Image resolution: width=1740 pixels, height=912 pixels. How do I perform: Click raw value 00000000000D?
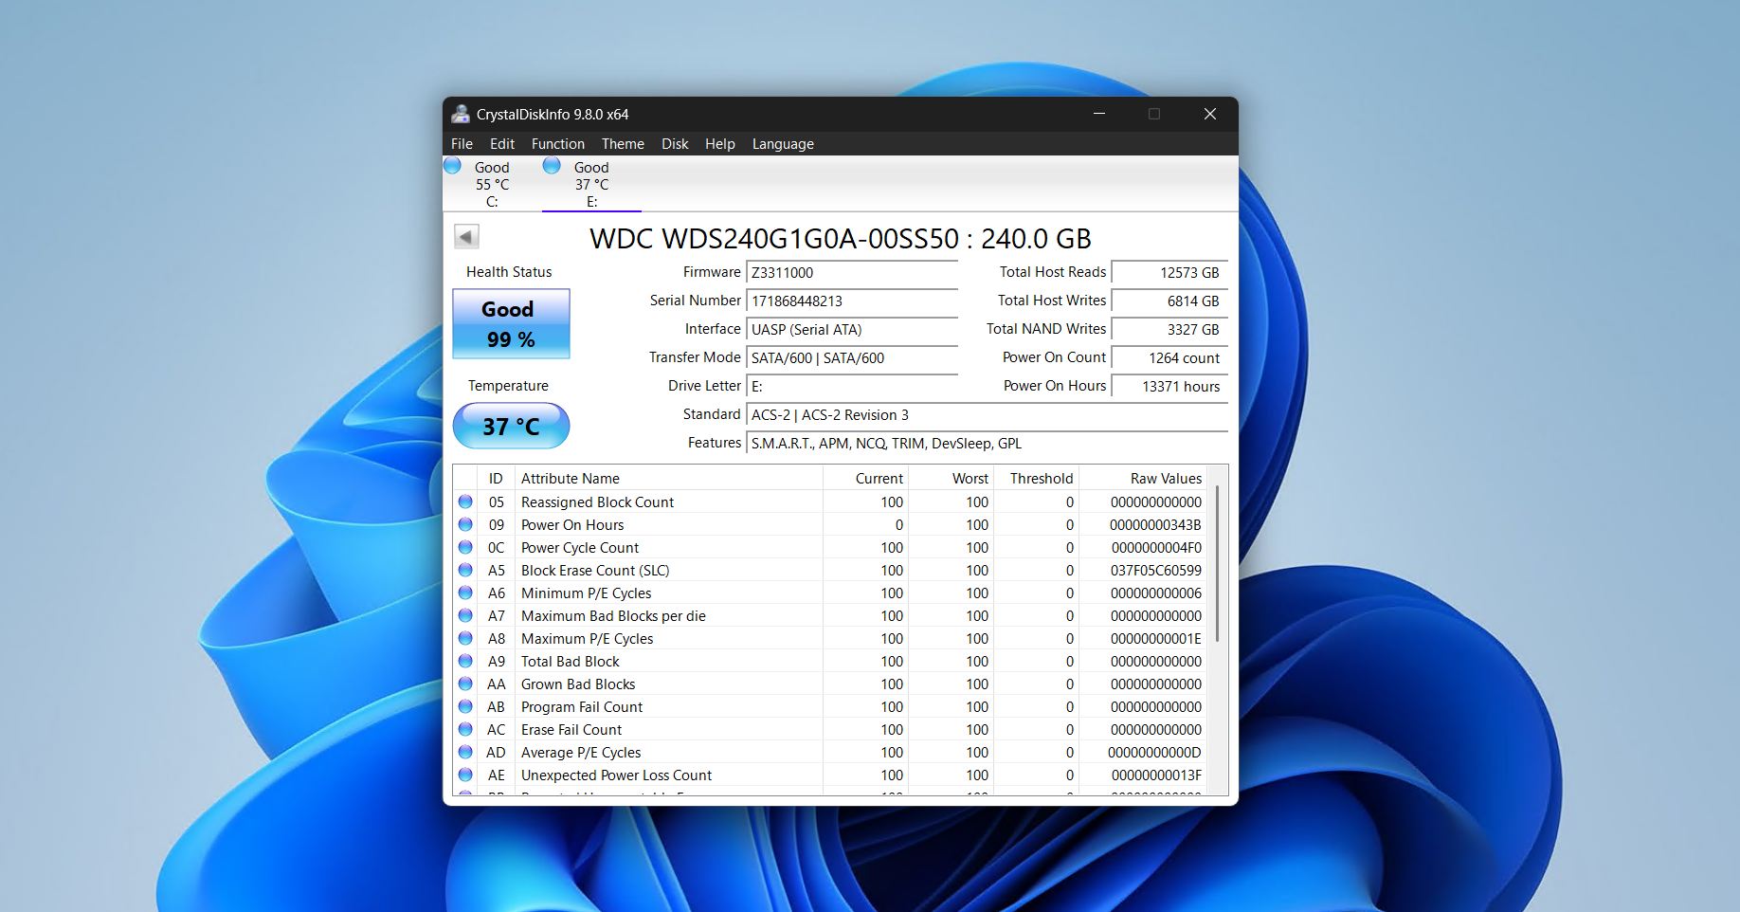(x=1154, y=752)
